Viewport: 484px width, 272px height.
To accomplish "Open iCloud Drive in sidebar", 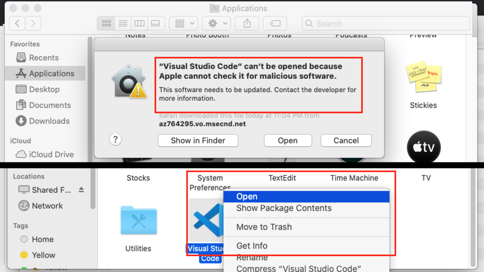I will pyautogui.click(x=45, y=154).
